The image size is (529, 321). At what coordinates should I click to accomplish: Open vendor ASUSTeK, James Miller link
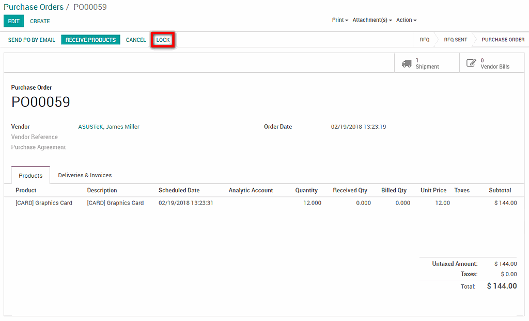coord(108,127)
